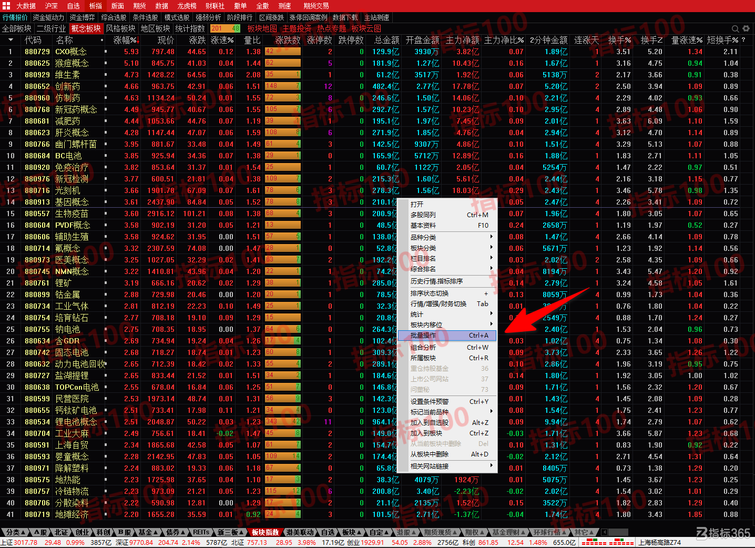Click the 201/48 up-down count bar
This screenshot has width=755, height=548.
coord(225,28)
